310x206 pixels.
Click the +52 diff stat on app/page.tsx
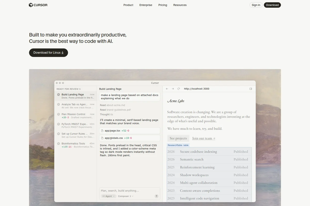click(x=123, y=130)
